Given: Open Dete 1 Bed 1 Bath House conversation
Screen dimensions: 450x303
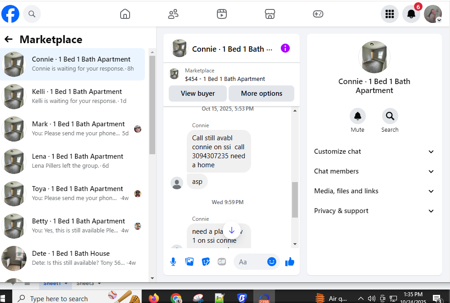Looking at the screenshot, I should click(x=72, y=258).
